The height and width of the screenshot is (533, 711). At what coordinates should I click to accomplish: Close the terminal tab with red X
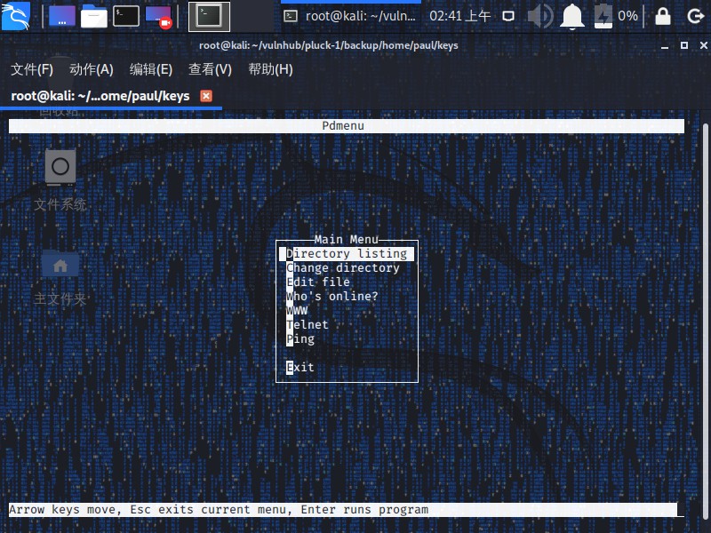coord(206,96)
